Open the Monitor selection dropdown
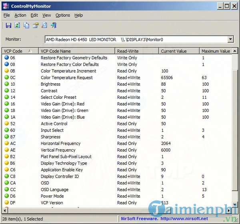Screen dimensions: 240x224 pos(230,39)
